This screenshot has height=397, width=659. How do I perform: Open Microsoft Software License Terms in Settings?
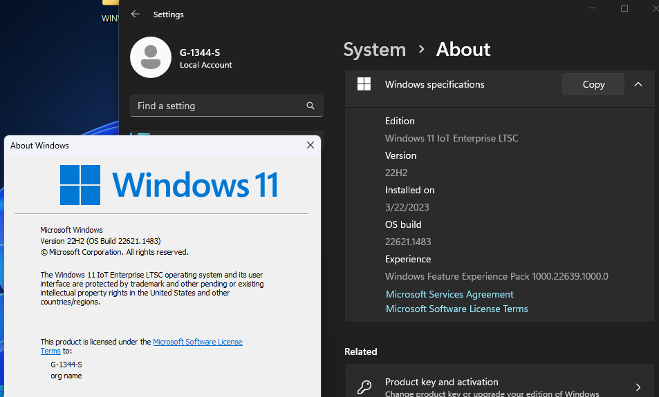click(x=456, y=309)
